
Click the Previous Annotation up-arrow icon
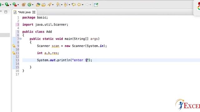(x=66, y=5)
